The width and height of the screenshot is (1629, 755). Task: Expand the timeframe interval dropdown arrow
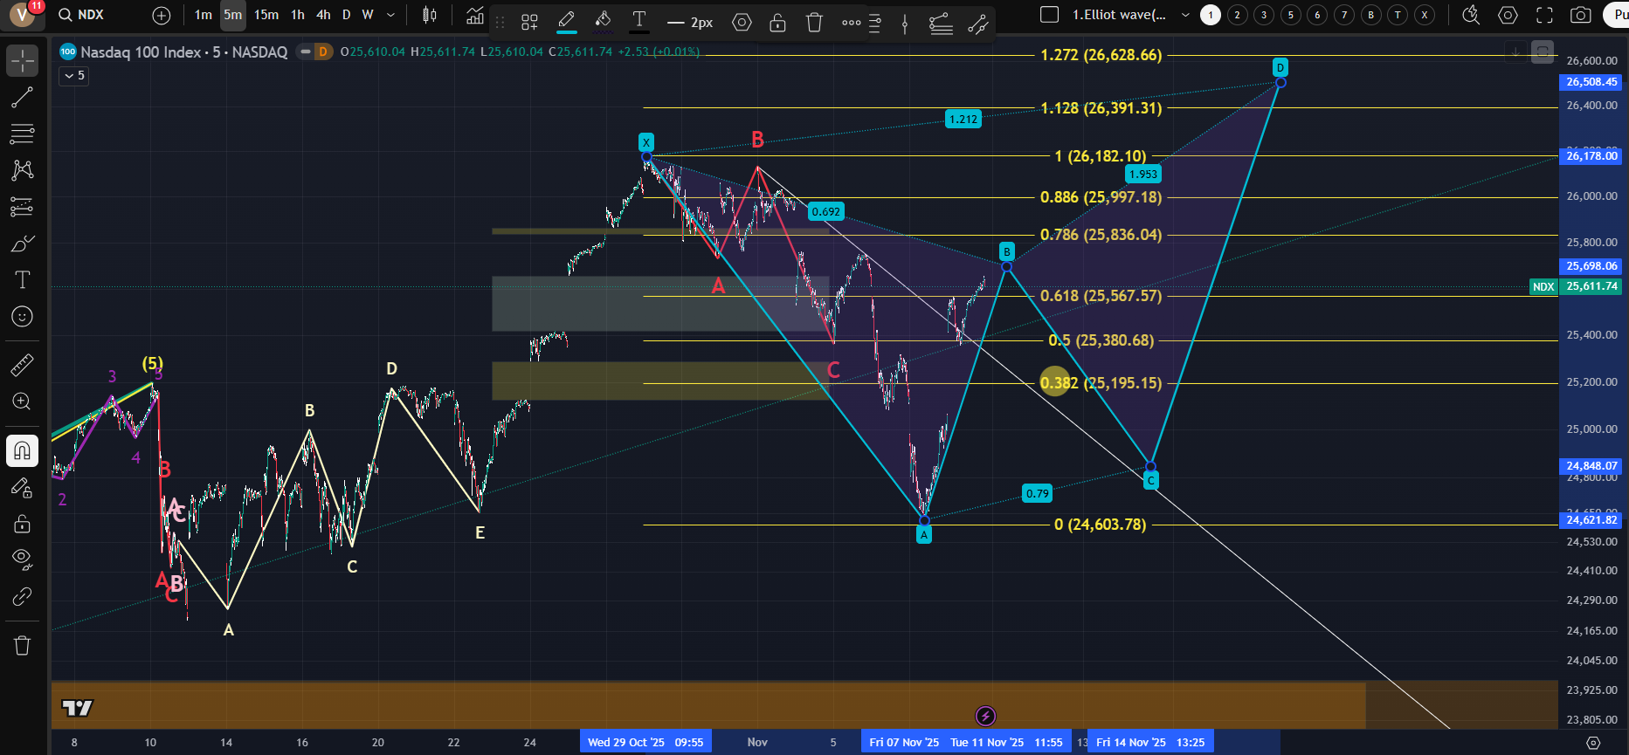click(x=390, y=15)
